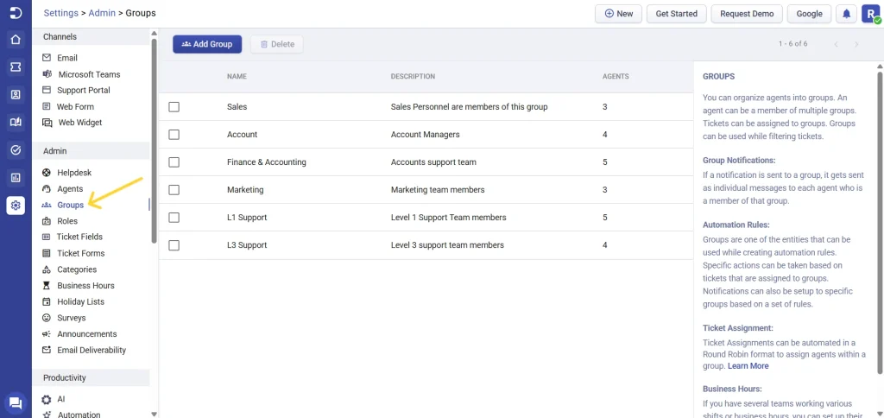
Task: Click the Support Portal icon
Action: pyautogui.click(x=47, y=91)
